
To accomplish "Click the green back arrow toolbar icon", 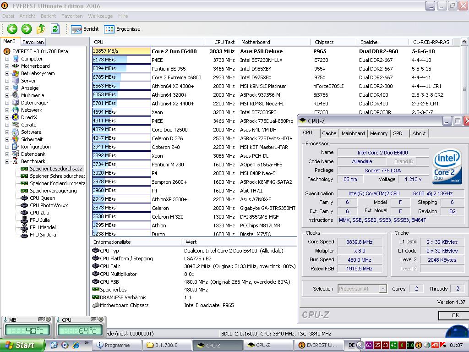I will pos(12,29).
